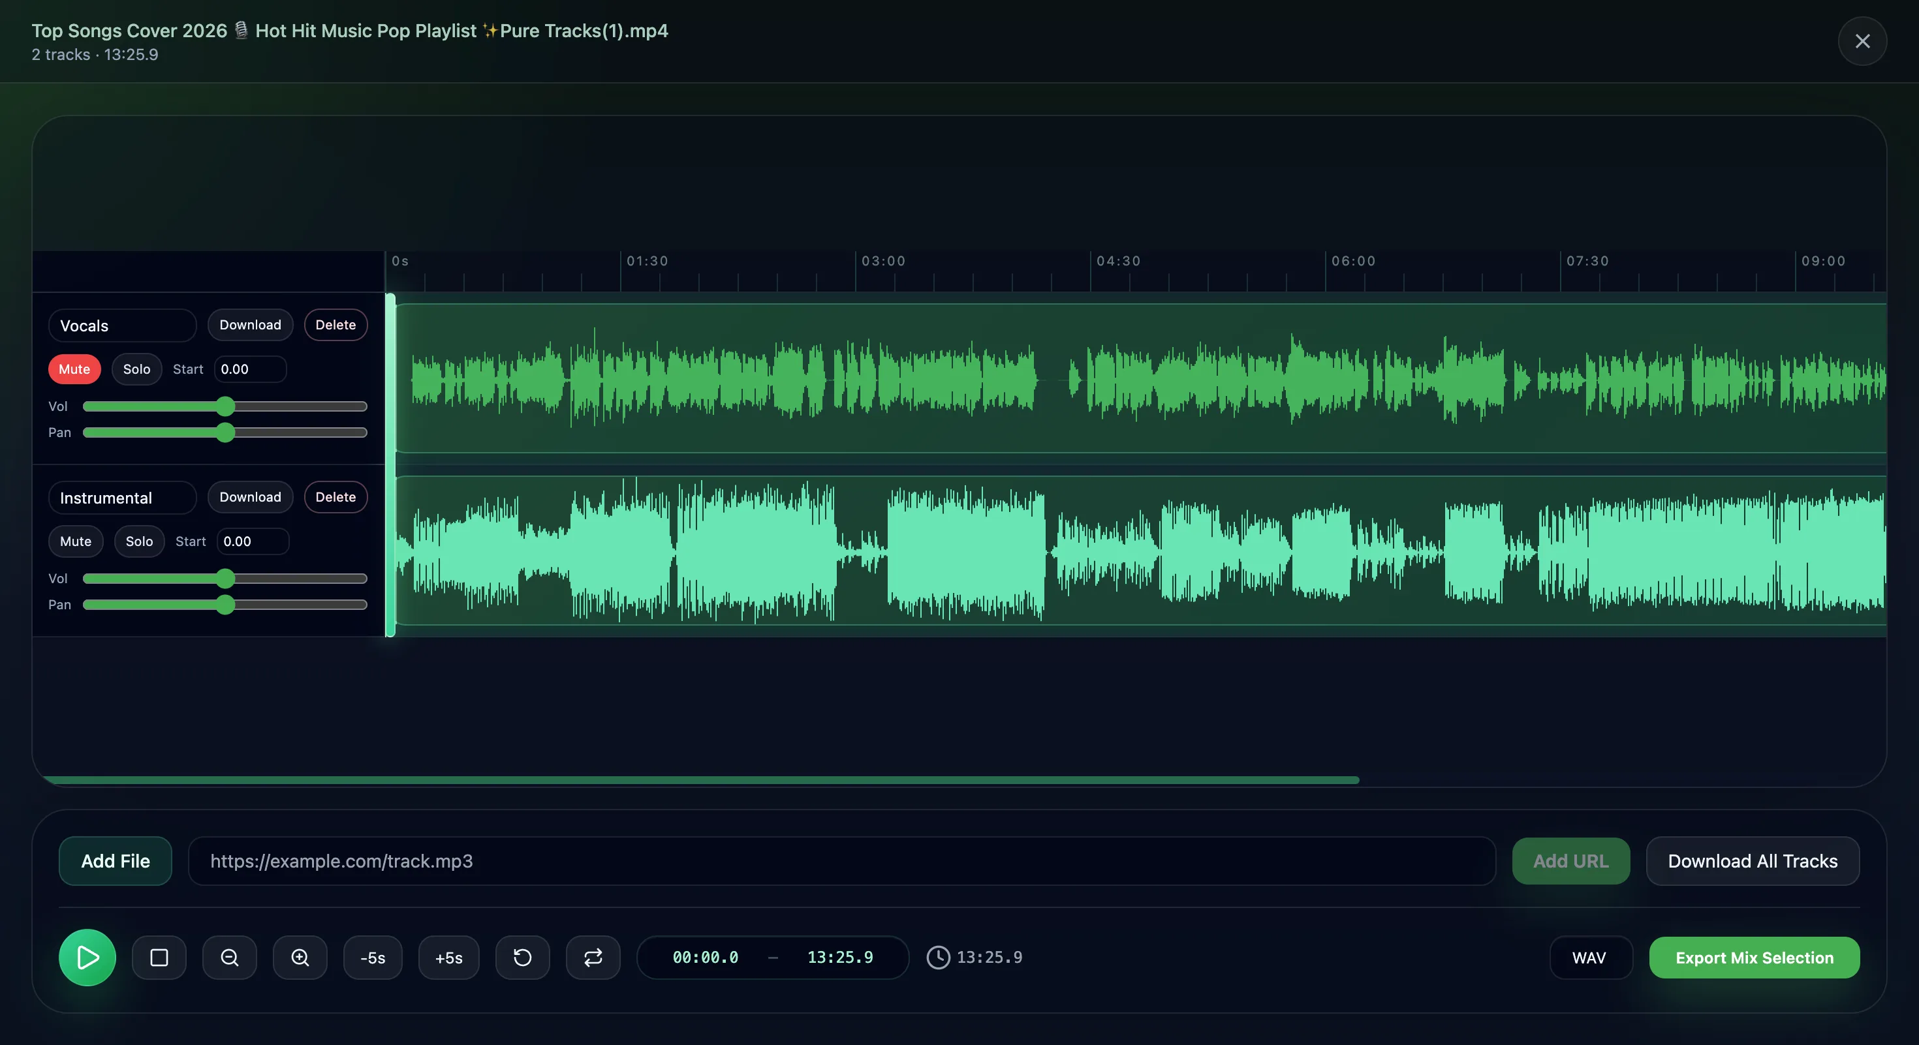Adjust the Vocals Pan slider handle
1919x1045 pixels.
click(225, 432)
